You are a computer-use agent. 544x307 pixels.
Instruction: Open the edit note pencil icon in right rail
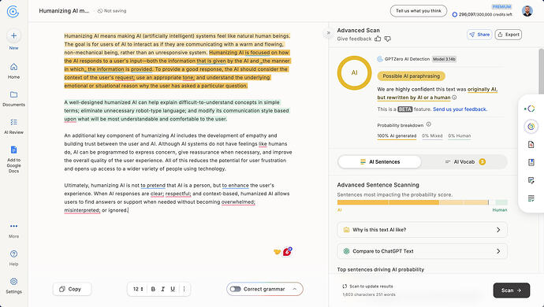[x=531, y=180]
